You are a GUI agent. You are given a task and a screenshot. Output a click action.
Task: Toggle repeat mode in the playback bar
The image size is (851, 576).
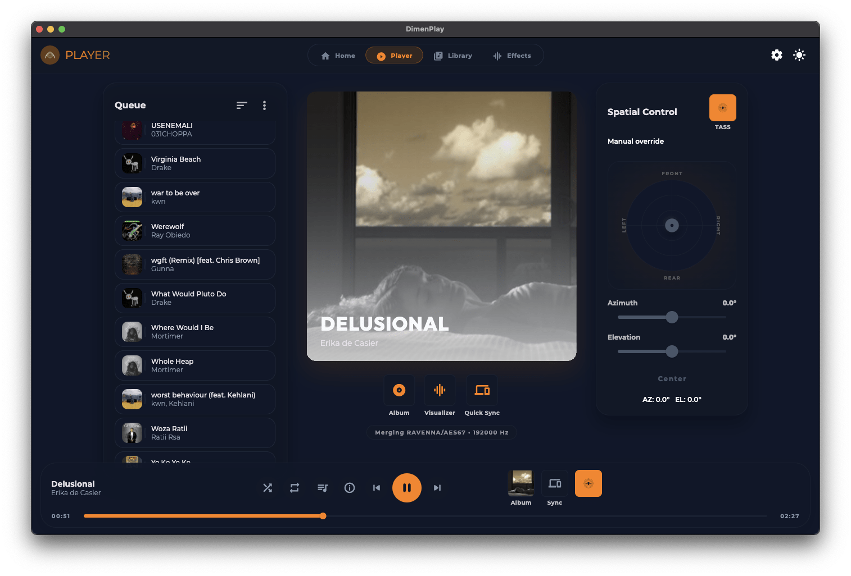click(x=295, y=488)
